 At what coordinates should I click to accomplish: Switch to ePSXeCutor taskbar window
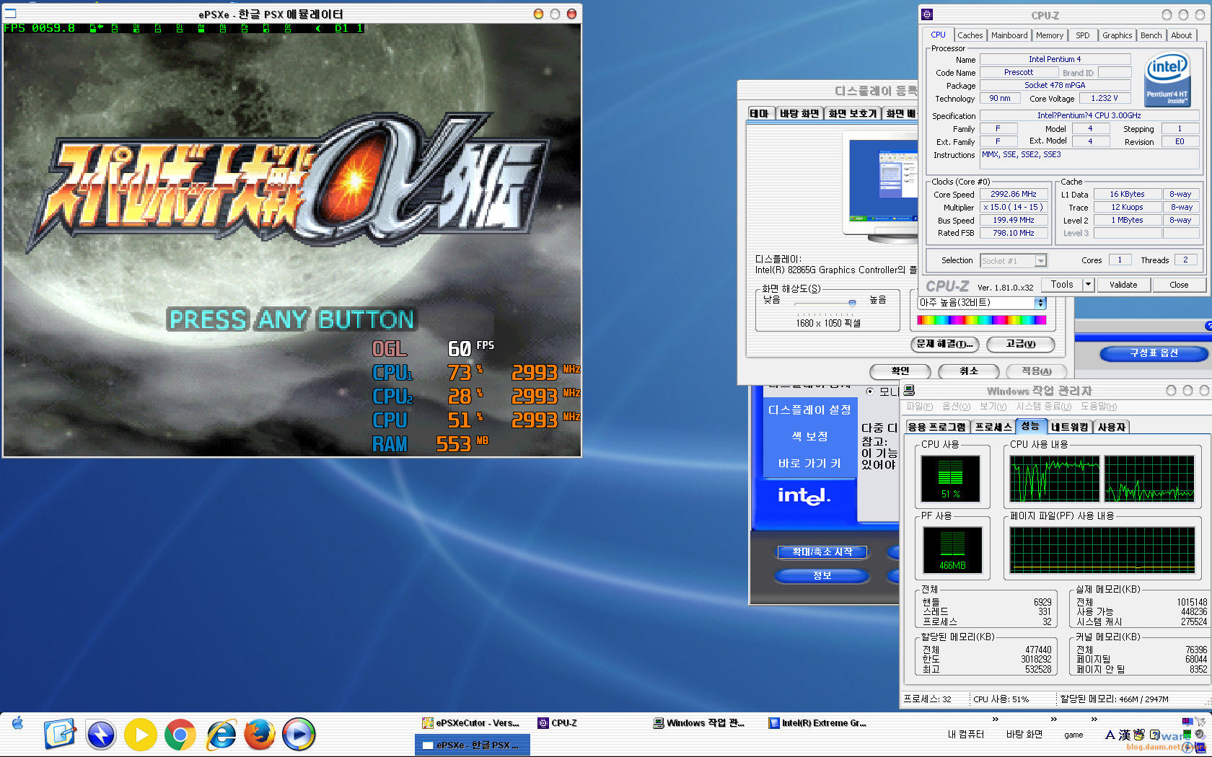tap(472, 723)
